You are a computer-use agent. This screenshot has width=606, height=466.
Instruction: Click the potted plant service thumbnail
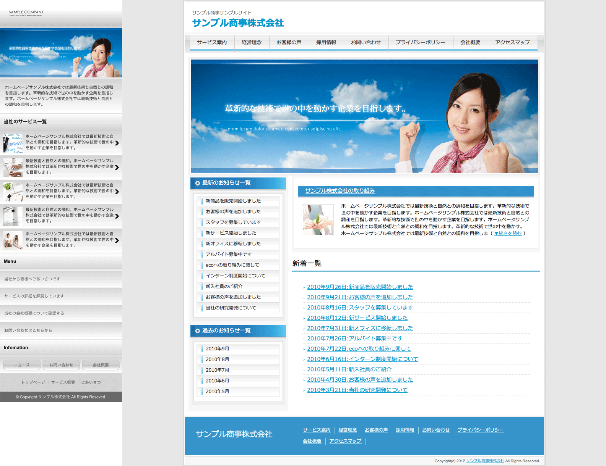tap(13, 191)
